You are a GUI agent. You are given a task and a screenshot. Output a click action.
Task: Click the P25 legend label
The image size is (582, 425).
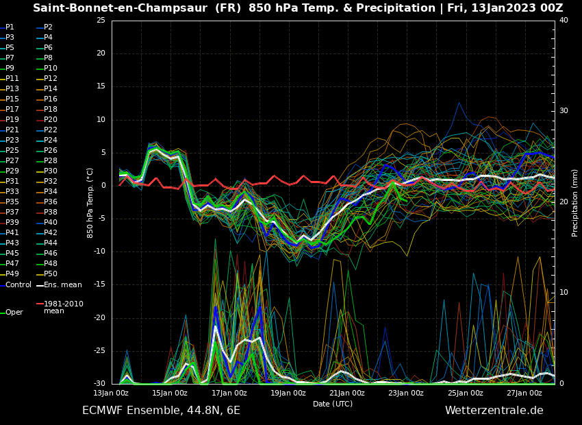(x=12, y=151)
